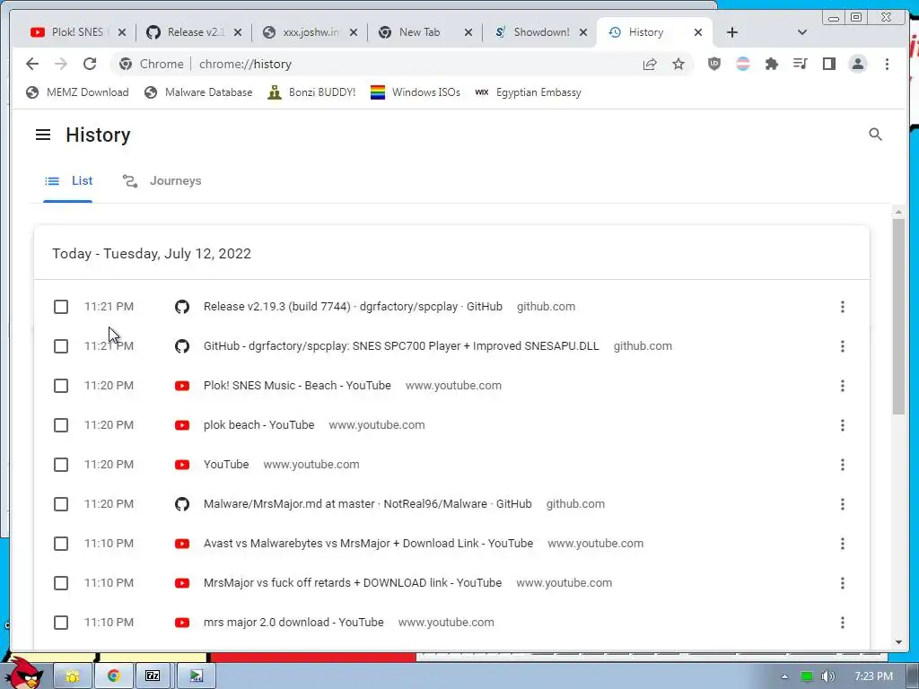Click the history page scrollbar thumb
This screenshot has height=689, width=919.
click(x=898, y=317)
